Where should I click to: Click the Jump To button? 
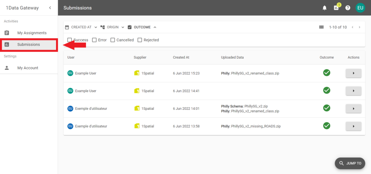350,163
